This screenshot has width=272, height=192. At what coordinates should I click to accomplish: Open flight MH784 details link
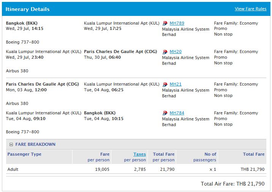point(177,113)
